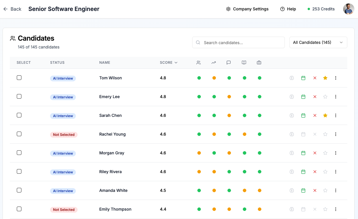Click the people column header icon
This screenshot has height=219, width=358.
point(199,62)
